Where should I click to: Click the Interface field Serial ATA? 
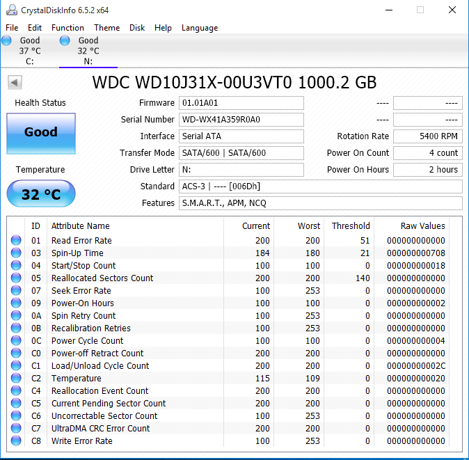click(x=241, y=136)
